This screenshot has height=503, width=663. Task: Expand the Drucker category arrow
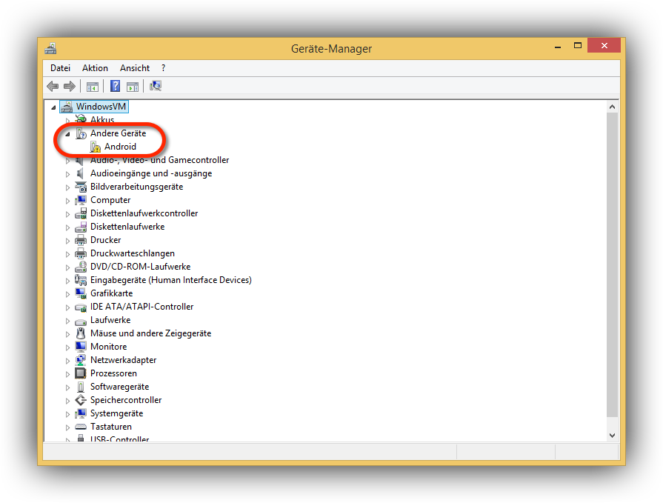tap(67, 241)
